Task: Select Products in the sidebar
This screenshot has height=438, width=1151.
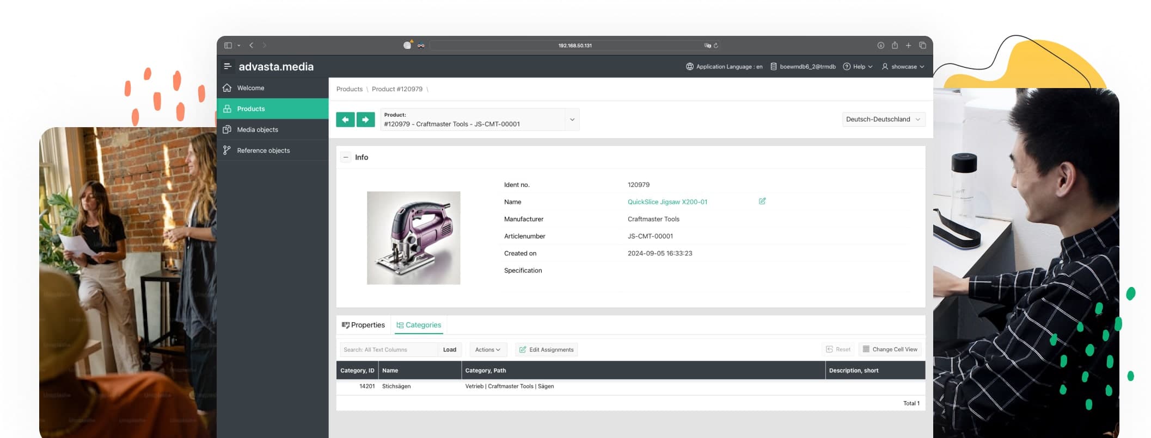Action: click(272, 109)
